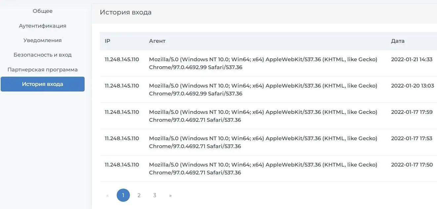
Task: Click the previous page « arrow
Action: coord(107,195)
